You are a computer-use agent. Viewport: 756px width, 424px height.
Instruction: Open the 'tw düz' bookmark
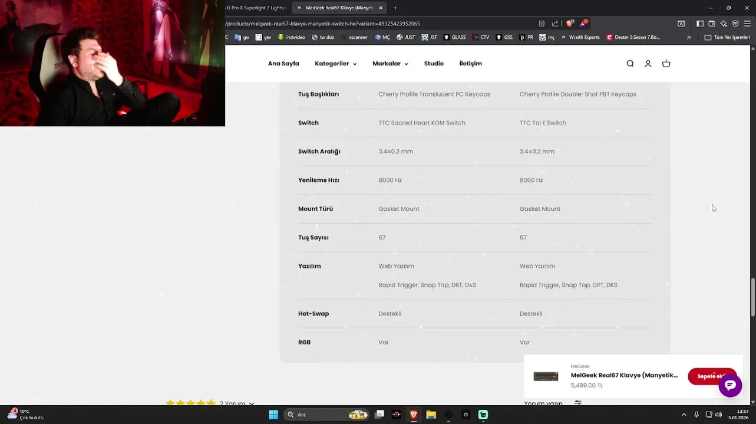point(323,37)
